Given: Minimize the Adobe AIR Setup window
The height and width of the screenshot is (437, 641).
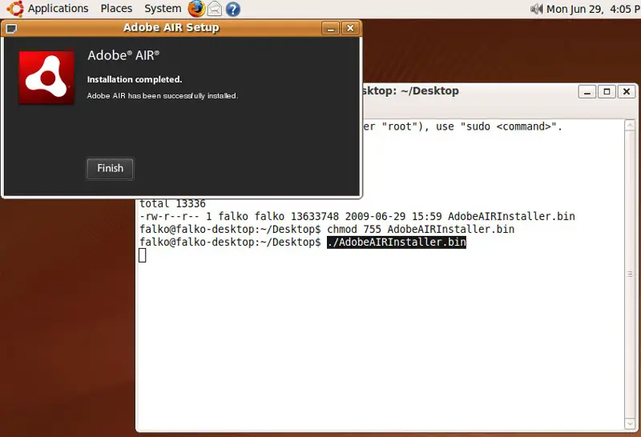Looking at the screenshot, I should tap(330, 28).
